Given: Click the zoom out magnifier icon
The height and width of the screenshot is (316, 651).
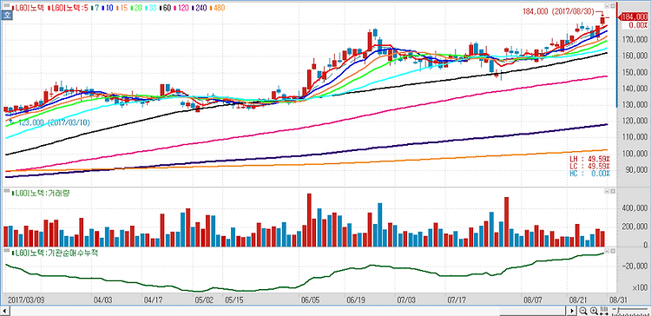Looking at the screenshot, I should pyautogui.click(x=583, y=311).
